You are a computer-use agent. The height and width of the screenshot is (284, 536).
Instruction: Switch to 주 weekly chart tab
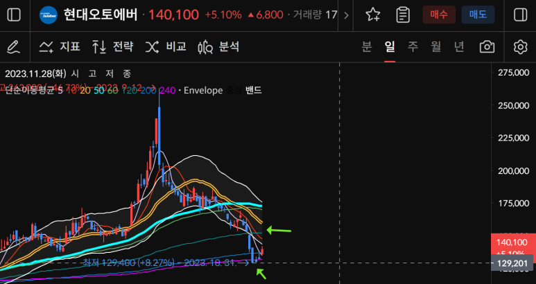point(413,47)
